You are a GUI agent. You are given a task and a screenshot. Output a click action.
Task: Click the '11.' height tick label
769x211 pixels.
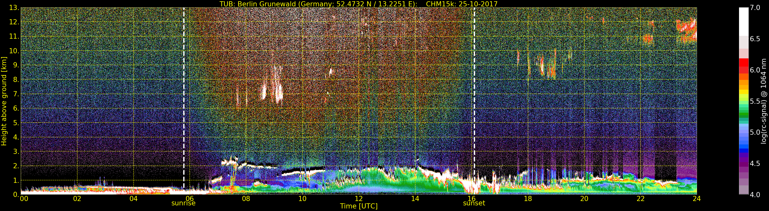click(14, 36)
